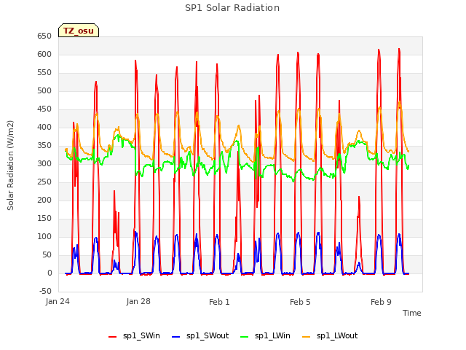This screenshot has height=350, width=466.
Task: Toggle the sp1_SWout legend entry
Action: click(200, 335)
